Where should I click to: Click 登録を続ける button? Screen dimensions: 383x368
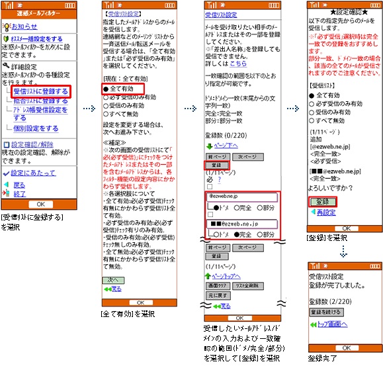[x=326, y=312]
